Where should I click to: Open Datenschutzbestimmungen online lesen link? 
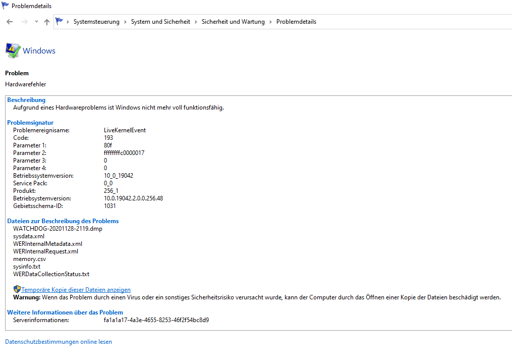pyautogui.click(x=59, y=342)
